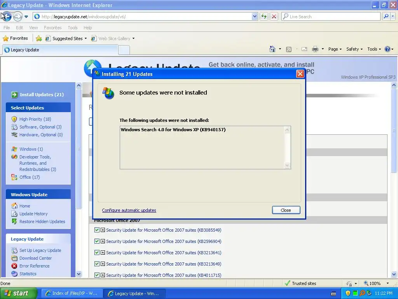The width and height of the screenshot is (398, 299).
Task: Uncheck update KB2596904 checkbox
Action: pos(97,241)
